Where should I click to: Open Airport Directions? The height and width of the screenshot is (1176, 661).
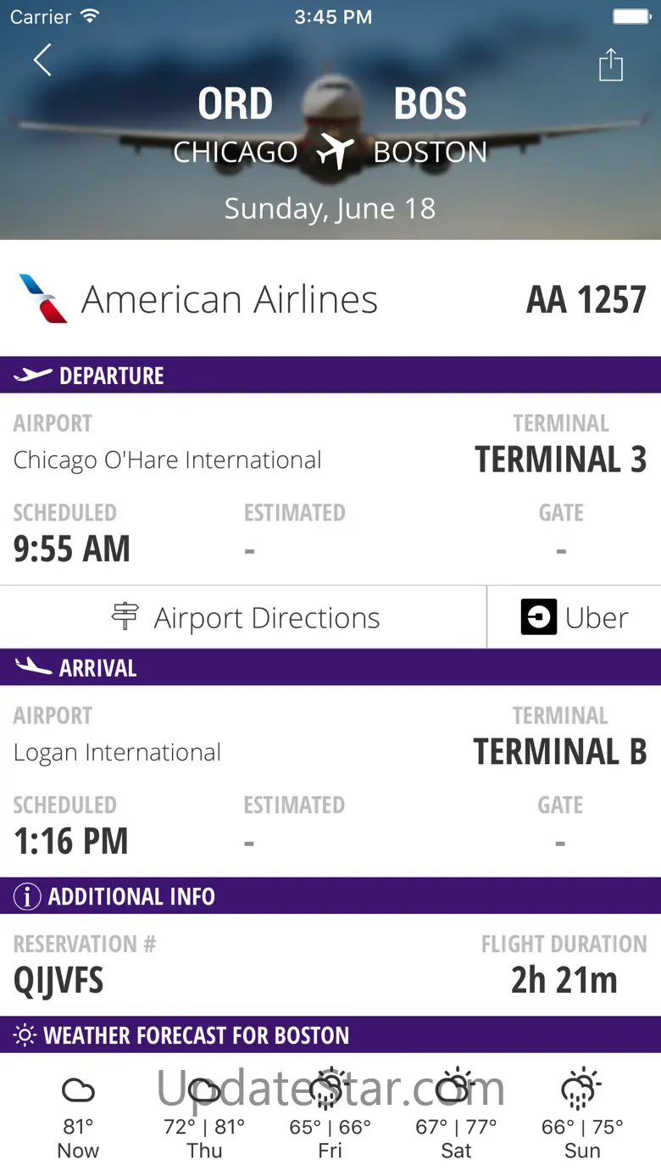[244, 617]
